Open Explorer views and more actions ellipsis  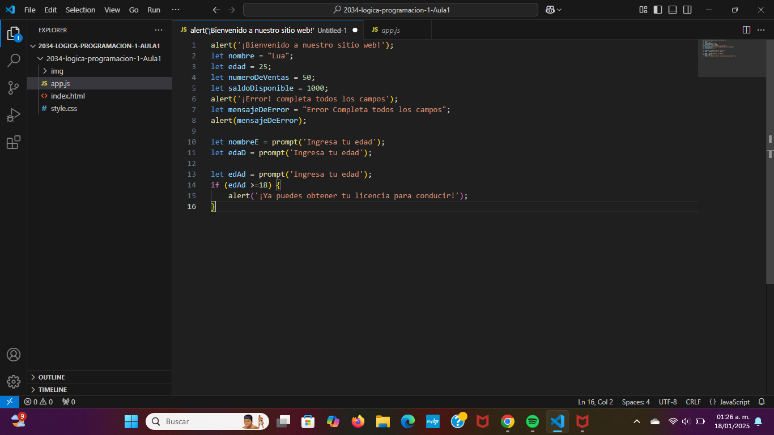(159, 30)
